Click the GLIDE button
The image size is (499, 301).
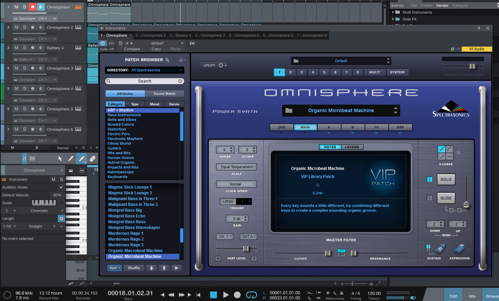[446, 198]
